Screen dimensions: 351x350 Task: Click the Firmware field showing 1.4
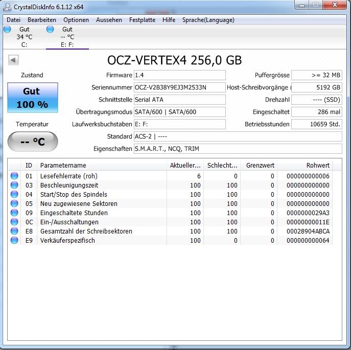click(x=180, y=75)
